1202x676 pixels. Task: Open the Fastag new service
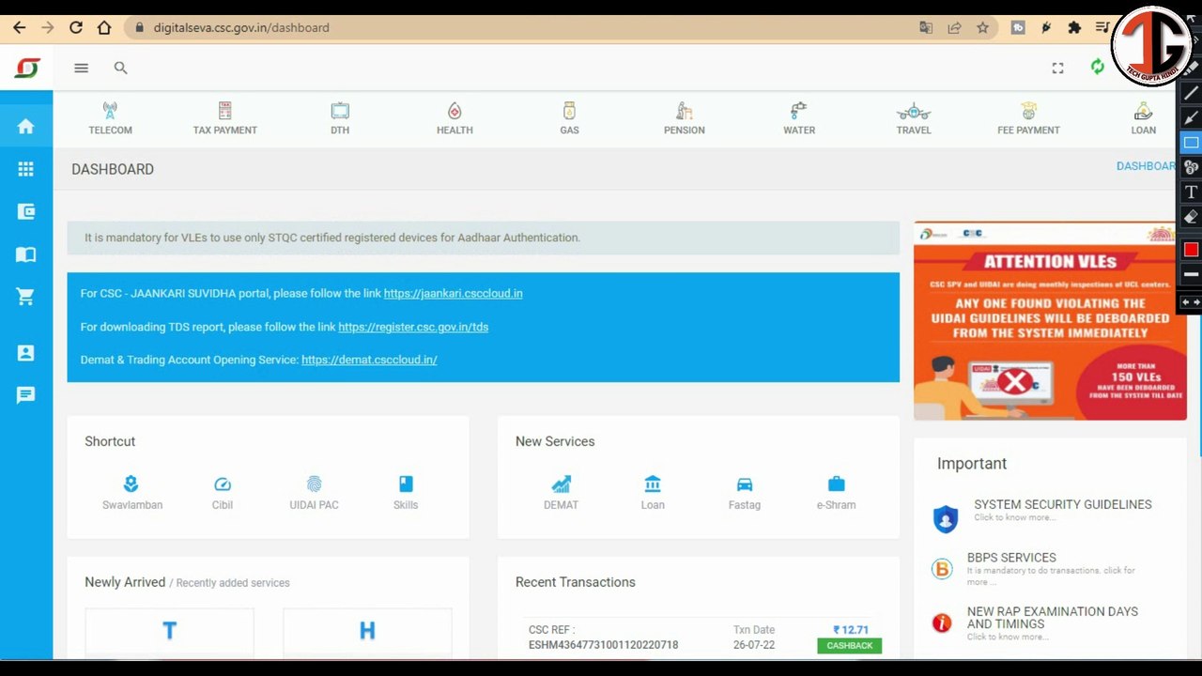tap(745, 492)
